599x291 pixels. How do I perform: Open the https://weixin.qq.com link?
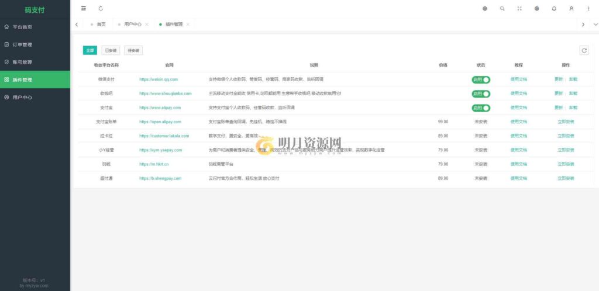point(159,79)
